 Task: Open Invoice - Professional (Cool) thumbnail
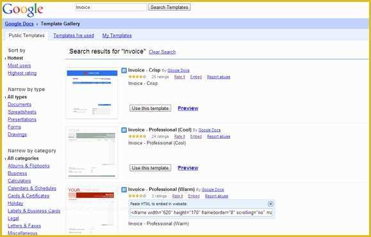(92, 153)
